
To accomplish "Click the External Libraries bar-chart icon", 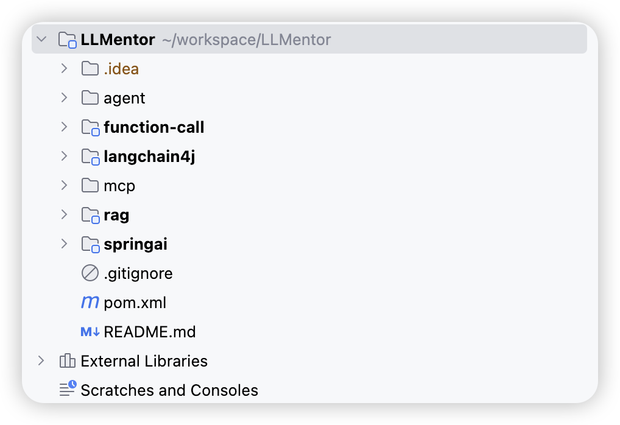I will coord(67,361).
